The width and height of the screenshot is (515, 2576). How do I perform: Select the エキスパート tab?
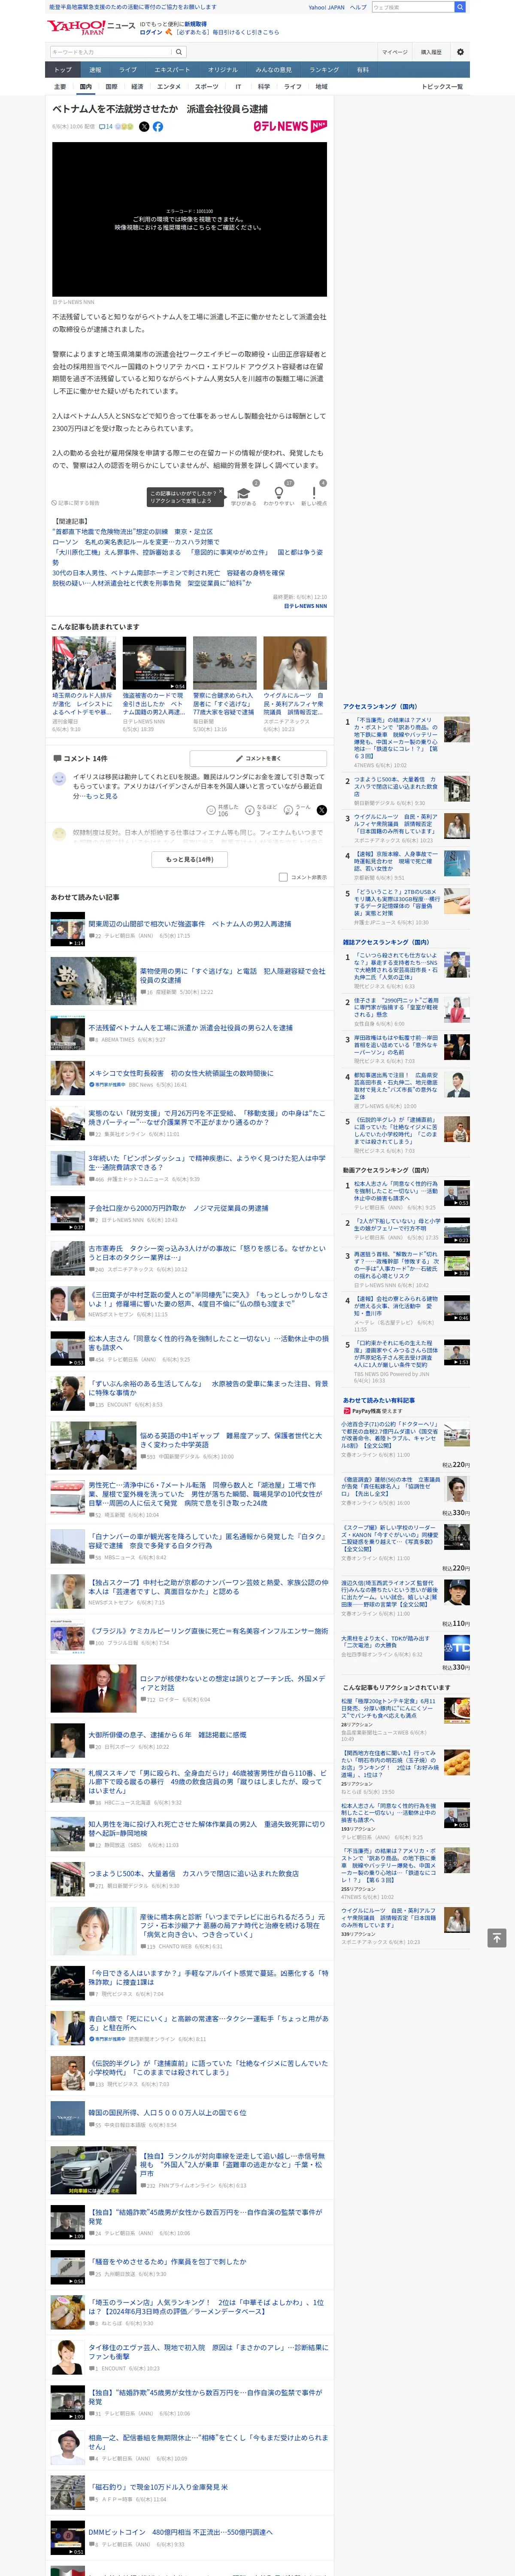[172, 70]
